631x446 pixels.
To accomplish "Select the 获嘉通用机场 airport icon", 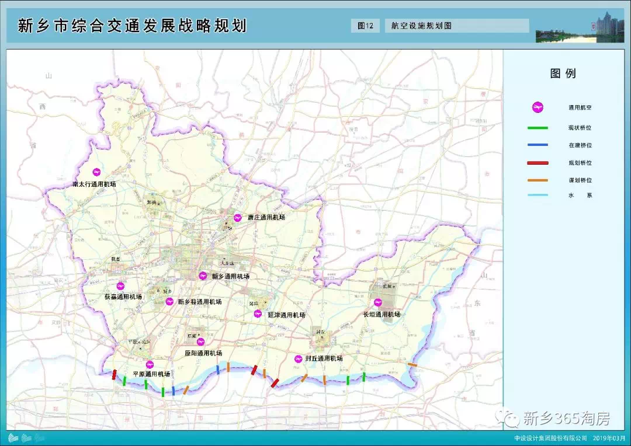I will [121, 286].
